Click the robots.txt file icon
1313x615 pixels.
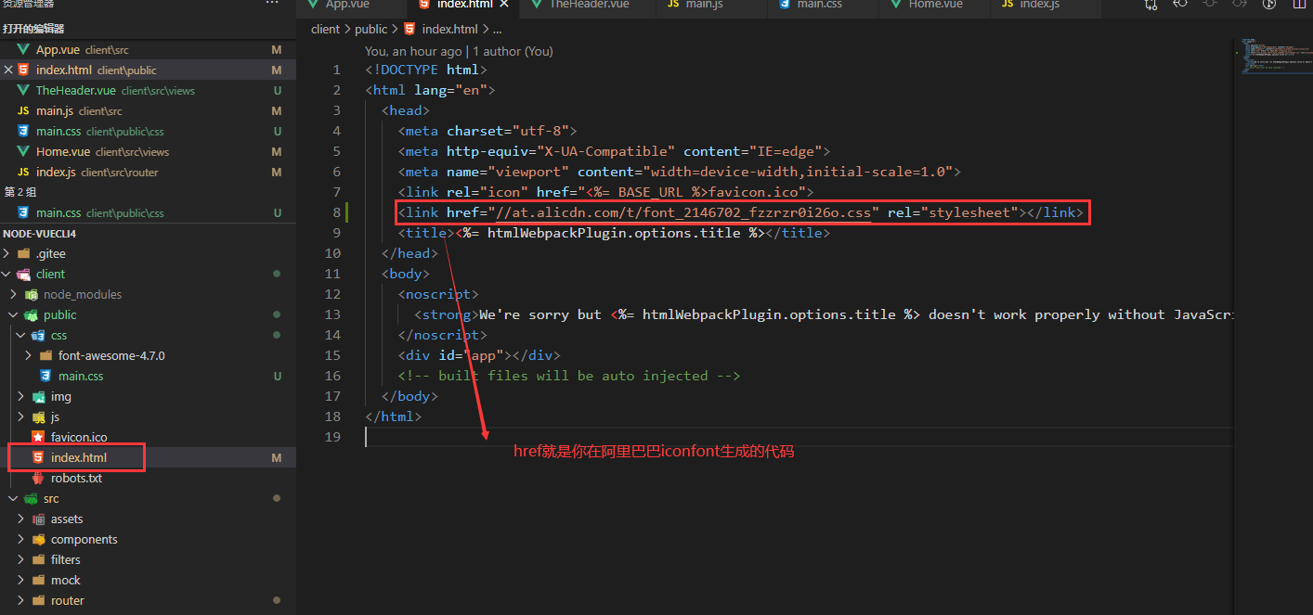[x=38, y=478]
